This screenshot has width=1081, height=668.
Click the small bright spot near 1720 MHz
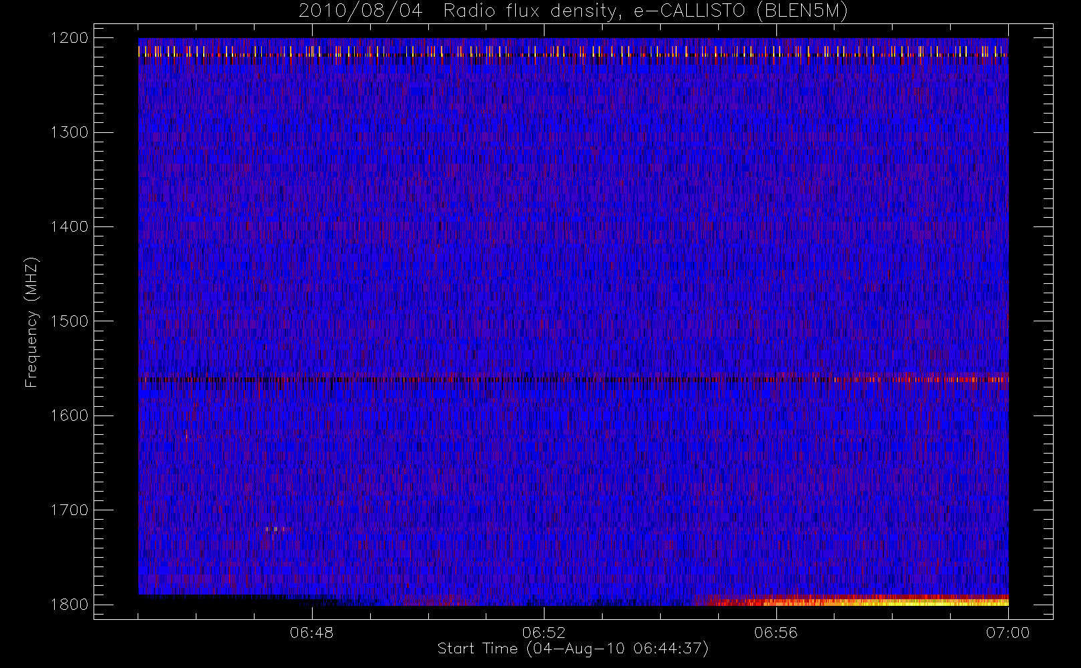tap(275, 529)
